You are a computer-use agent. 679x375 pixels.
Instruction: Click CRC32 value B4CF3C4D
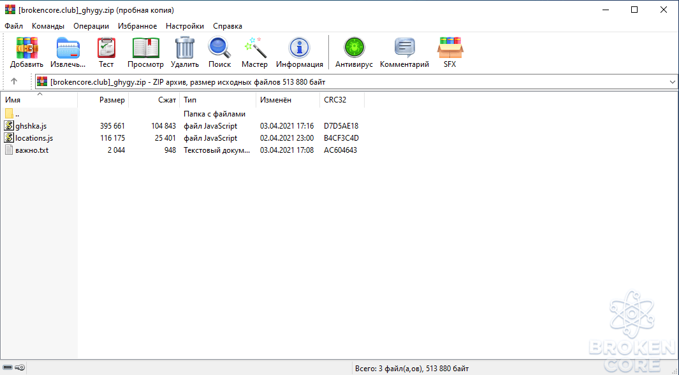click(x=341, y=138)
